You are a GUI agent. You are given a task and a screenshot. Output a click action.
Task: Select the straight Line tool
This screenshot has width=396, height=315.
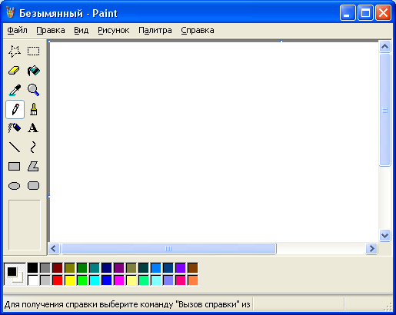(15, 148)
